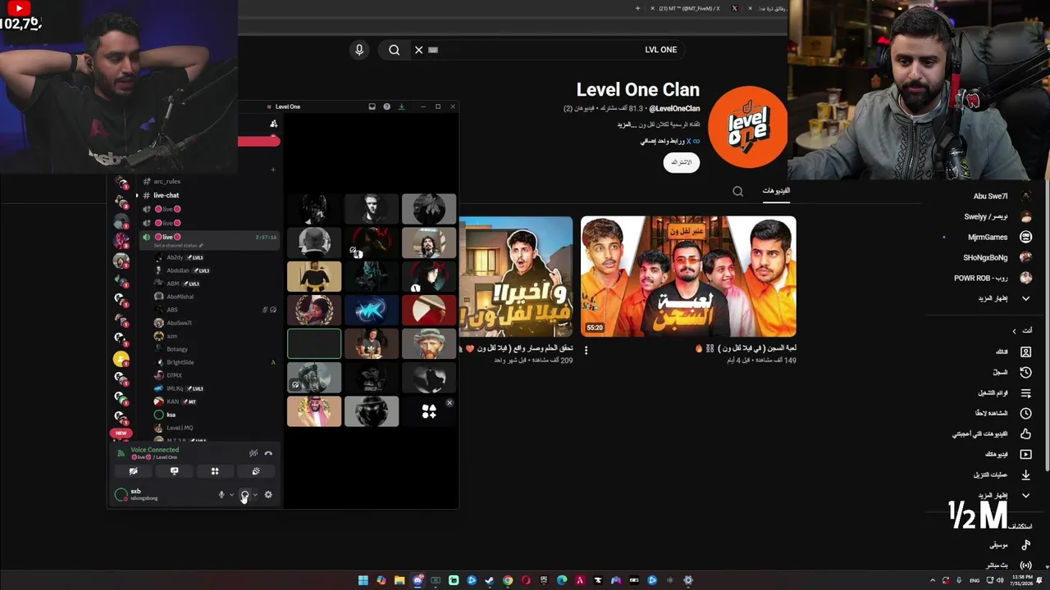
Task: Close the activities tile in Discord grid
Action: click(450, 402)
